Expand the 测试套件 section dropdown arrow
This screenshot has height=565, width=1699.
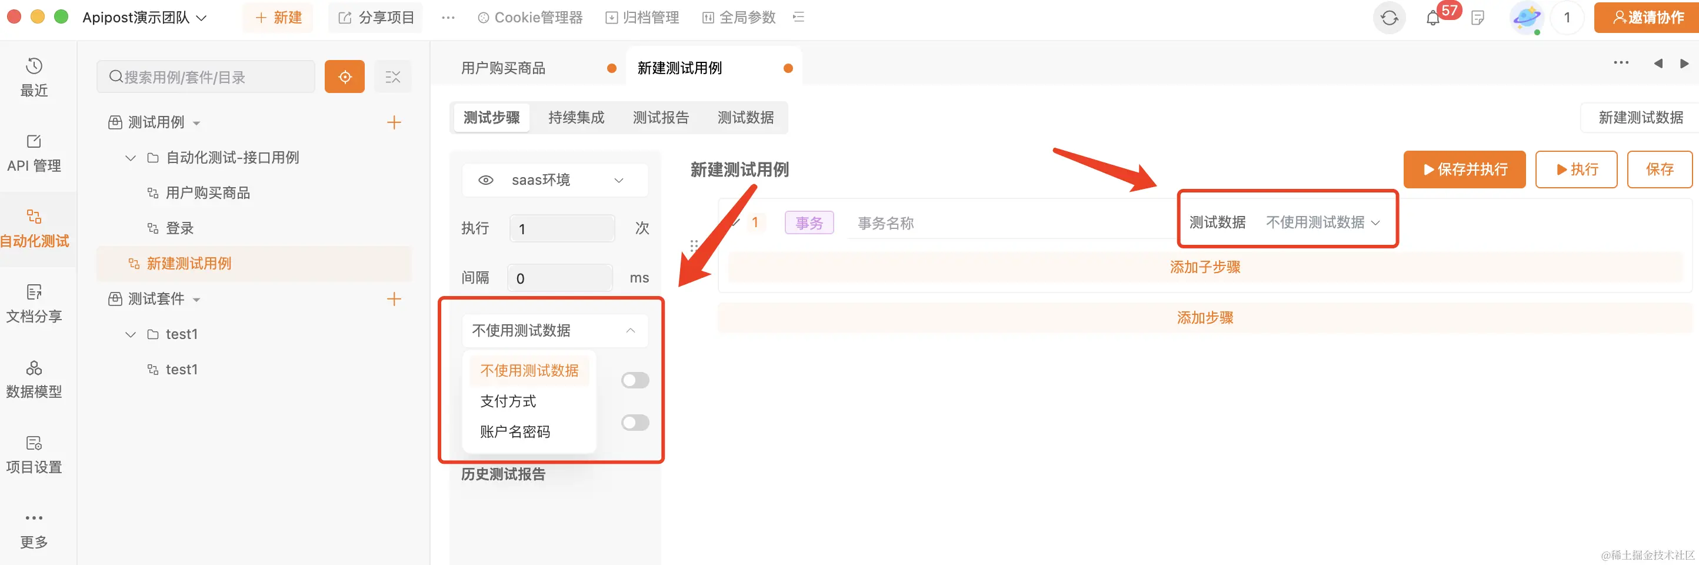(x=196, y=300)
